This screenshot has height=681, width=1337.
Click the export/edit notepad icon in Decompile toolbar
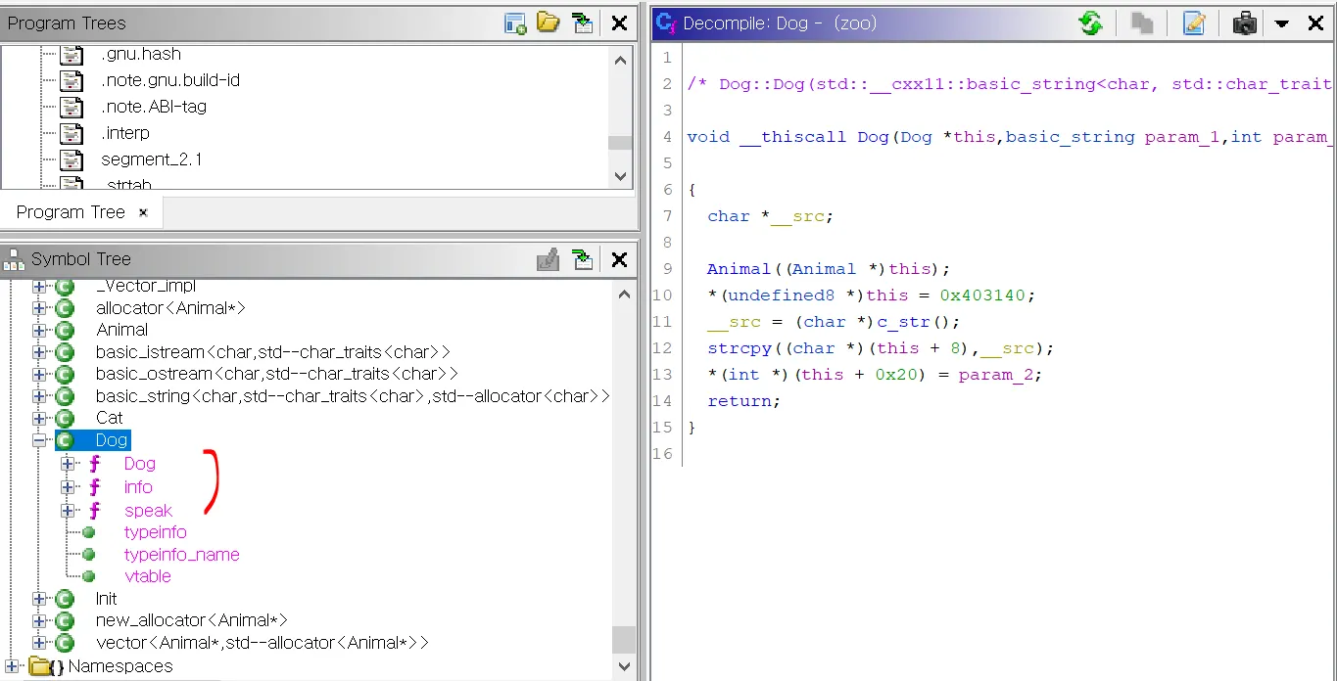(1194, 23)
